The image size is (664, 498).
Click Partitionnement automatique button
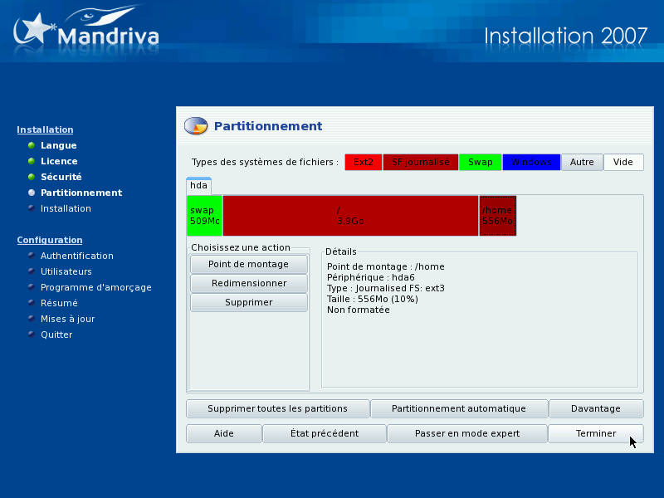459,408
